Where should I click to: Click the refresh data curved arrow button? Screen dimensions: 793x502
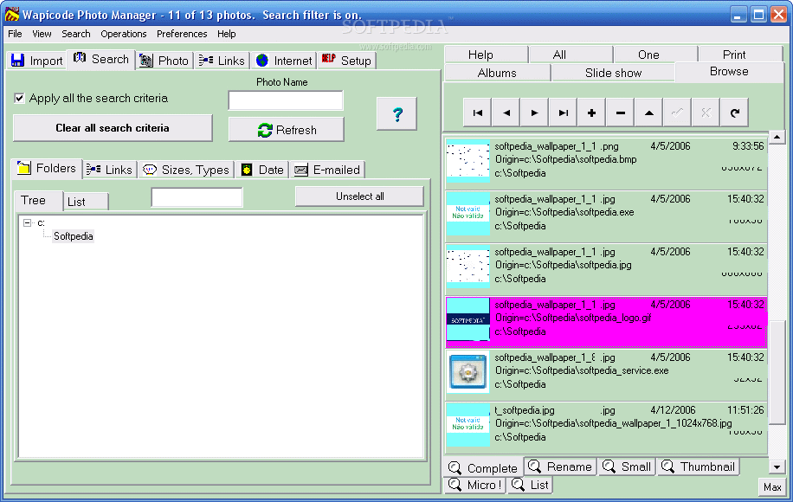(x=735, y=113)
